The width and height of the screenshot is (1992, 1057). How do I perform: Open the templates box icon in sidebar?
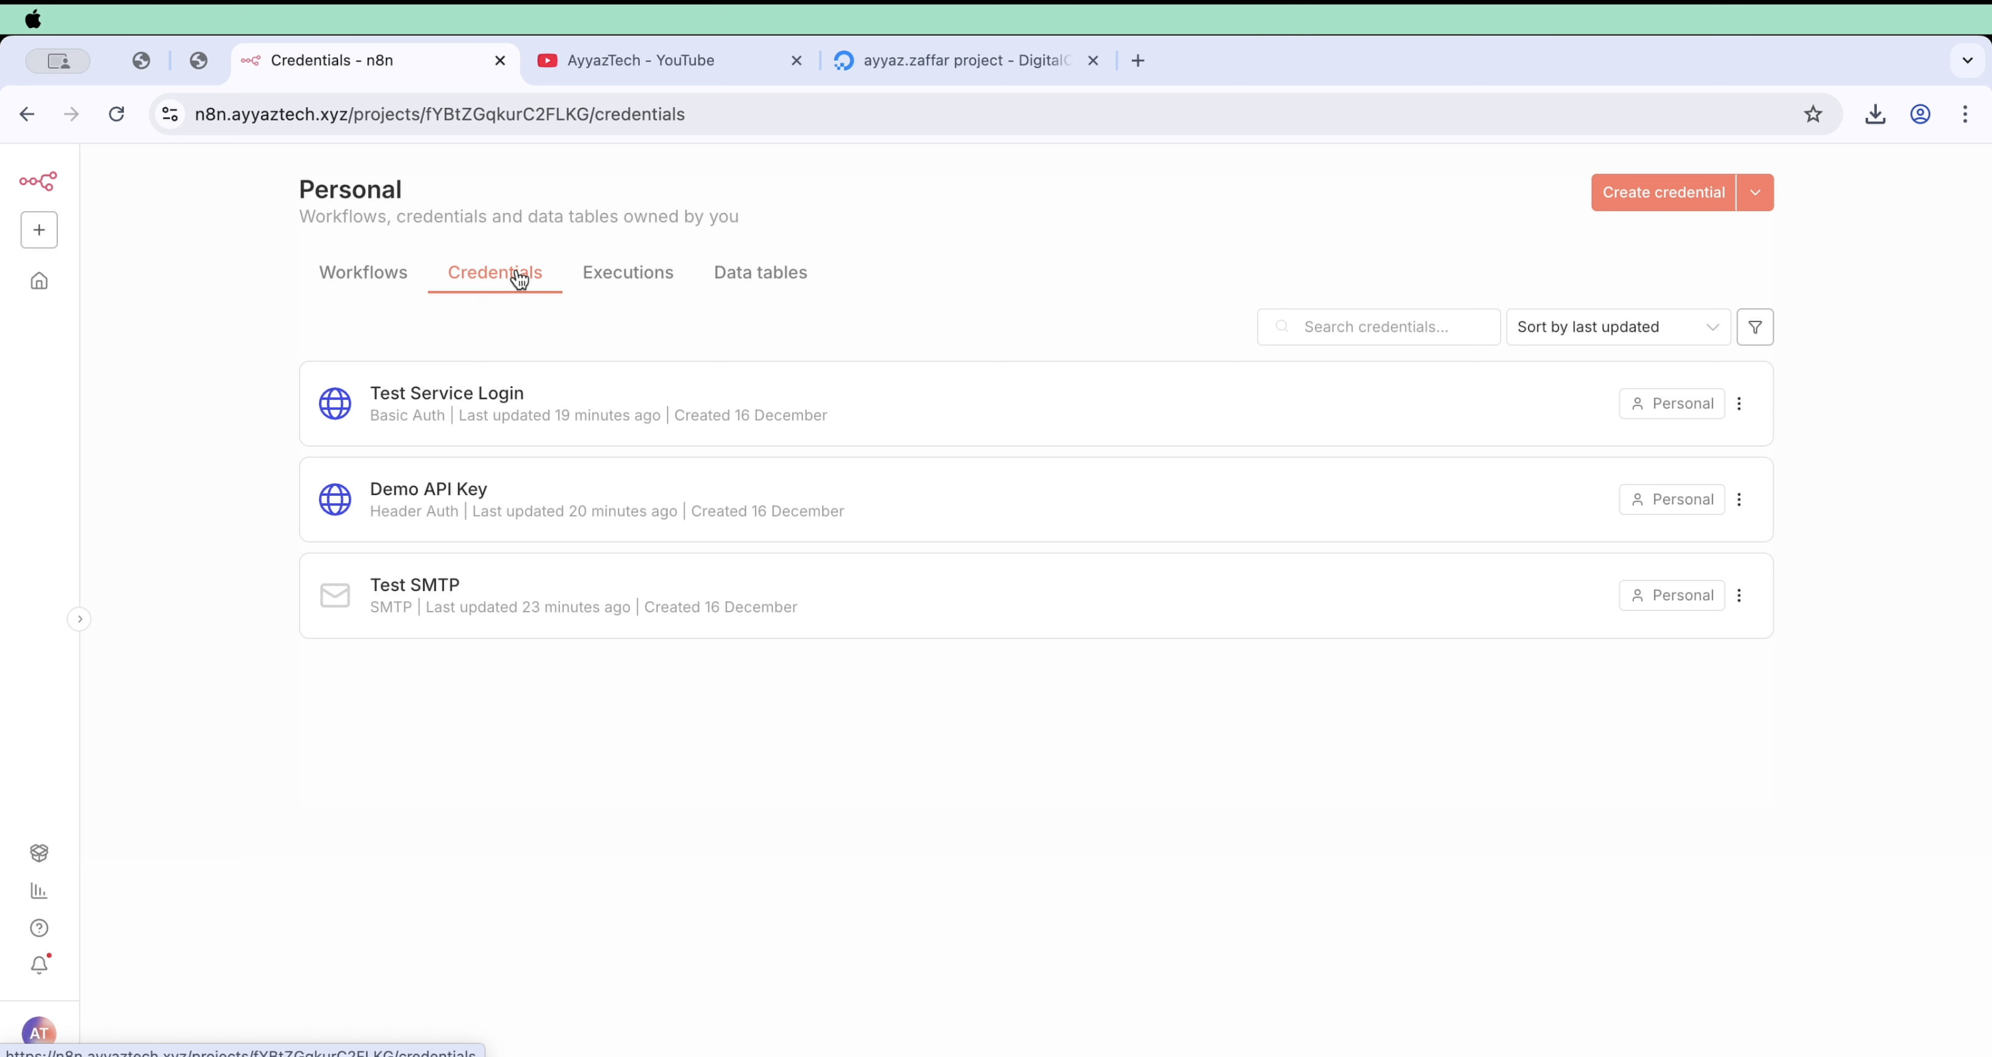39,852
